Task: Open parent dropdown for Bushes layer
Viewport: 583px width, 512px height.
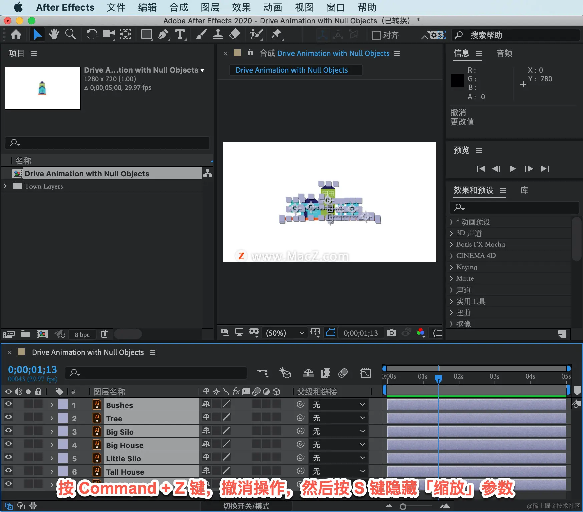Action: coord(339,405)
